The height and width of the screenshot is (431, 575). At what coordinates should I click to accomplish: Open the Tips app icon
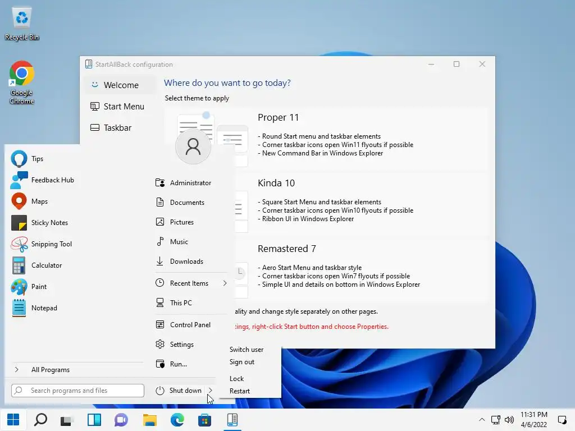click(x=19, y=159)
